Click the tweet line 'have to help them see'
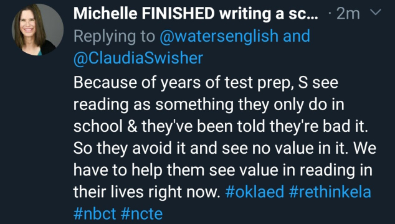This screenshot has height=224, width=395. click(x=223, y=170)
